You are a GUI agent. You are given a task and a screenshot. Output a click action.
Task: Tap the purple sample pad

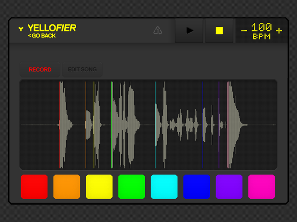(229, 187)
